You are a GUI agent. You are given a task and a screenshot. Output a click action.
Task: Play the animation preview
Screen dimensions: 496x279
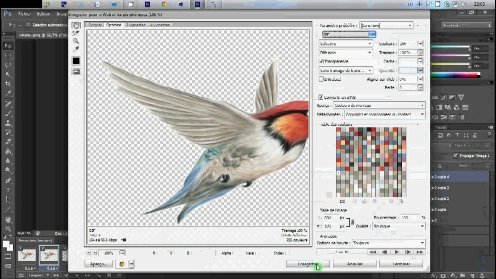(396, 252)
